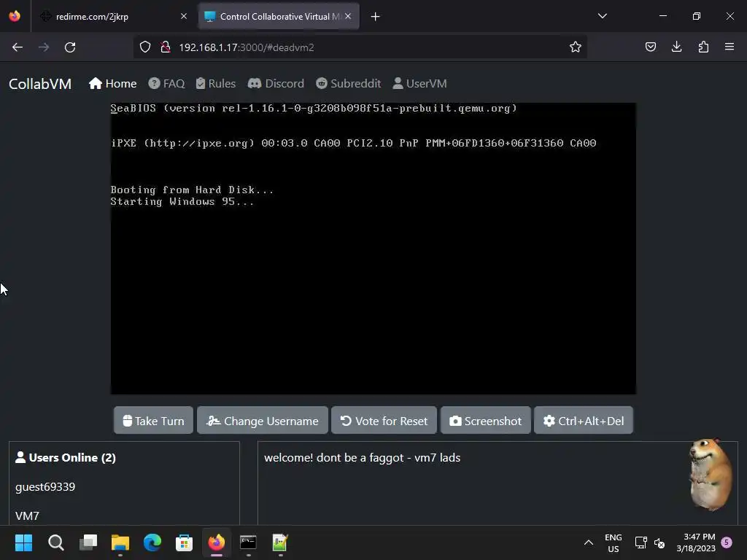Screen dimensions: 747x560
Task: Switch to Control Collaborative Virtual Machine tab
Action: pos(279,16)
